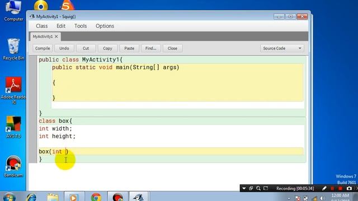Click the 'int width;' code line
This screenshot has height=201, width=358.
(55, 129)
